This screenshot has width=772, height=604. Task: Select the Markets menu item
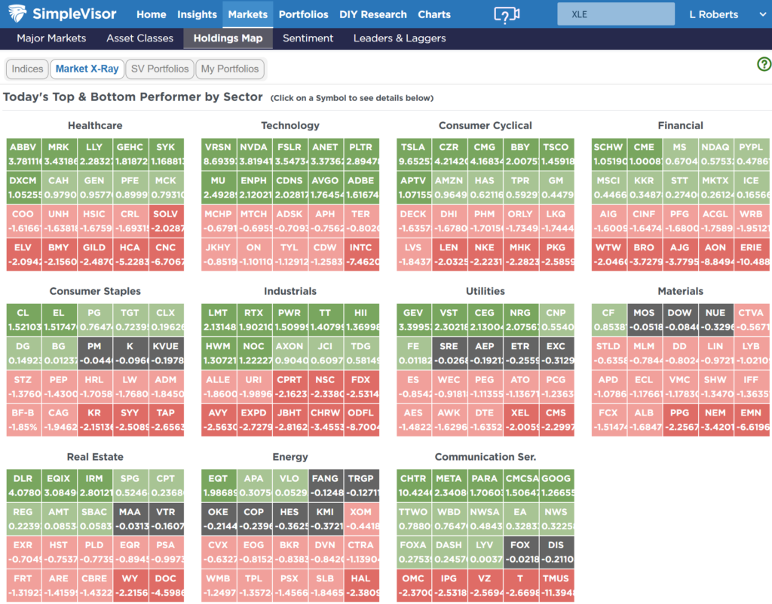247,14
